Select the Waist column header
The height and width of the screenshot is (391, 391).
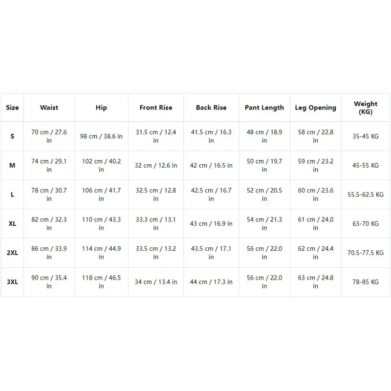click(49, 108)
